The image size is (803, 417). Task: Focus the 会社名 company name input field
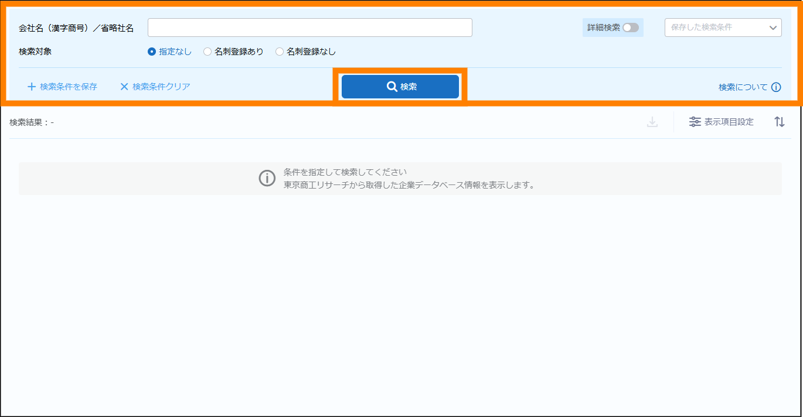tap(309, 28)
